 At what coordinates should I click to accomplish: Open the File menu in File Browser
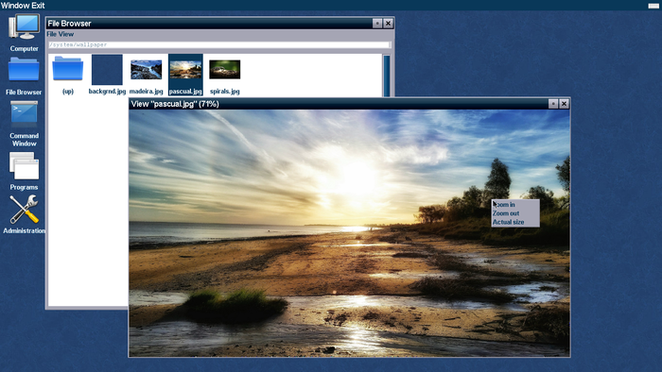click(x=51, y=34)
